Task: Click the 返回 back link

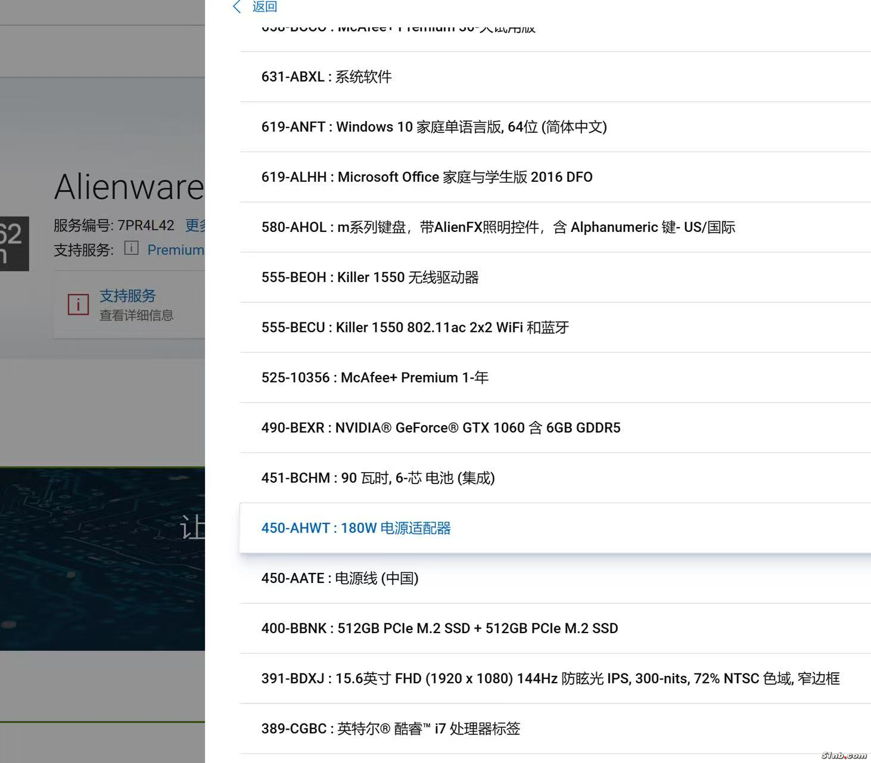Action: point(265,7)
